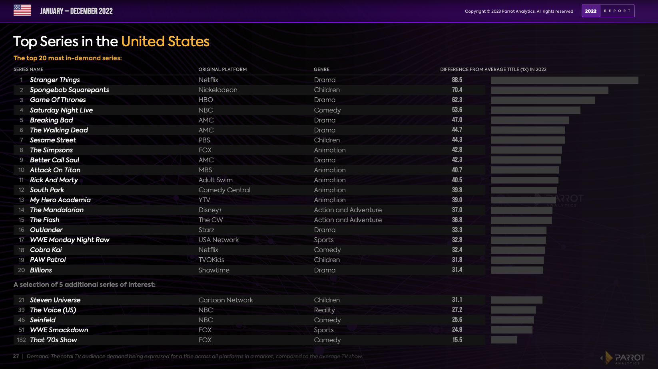Click the That '70s Show demand bar
This screenshot has height=369, width=658.
504,340
